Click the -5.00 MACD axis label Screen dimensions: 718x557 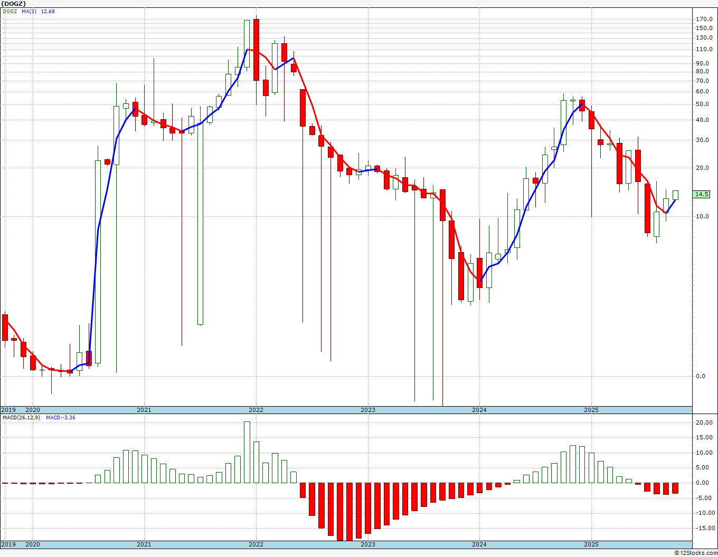click(x=703, y=498)
